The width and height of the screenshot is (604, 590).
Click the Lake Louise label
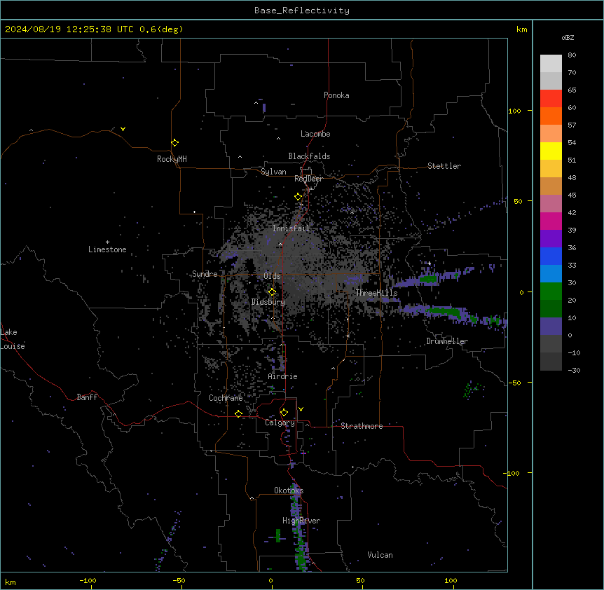pos(13,339)
